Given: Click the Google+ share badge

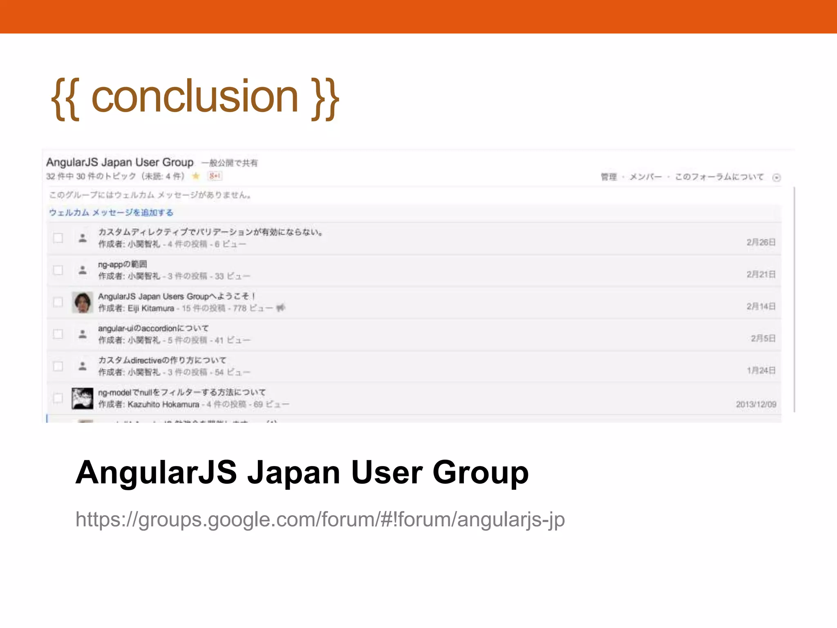Looking at the screenshot, I should 215,176.
